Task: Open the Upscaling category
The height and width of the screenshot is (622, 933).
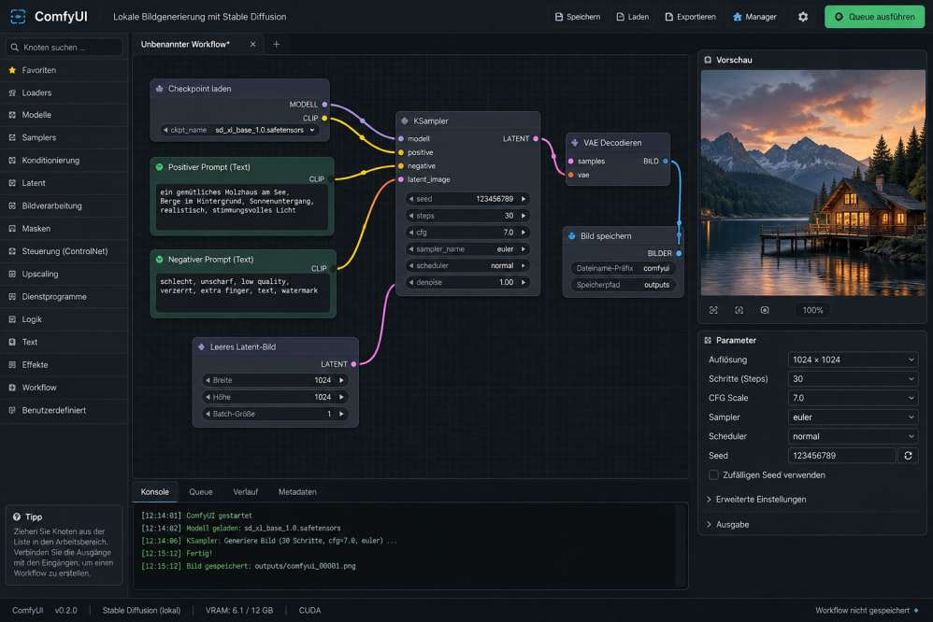Action: pyautogui.click(x=65, y=275)
